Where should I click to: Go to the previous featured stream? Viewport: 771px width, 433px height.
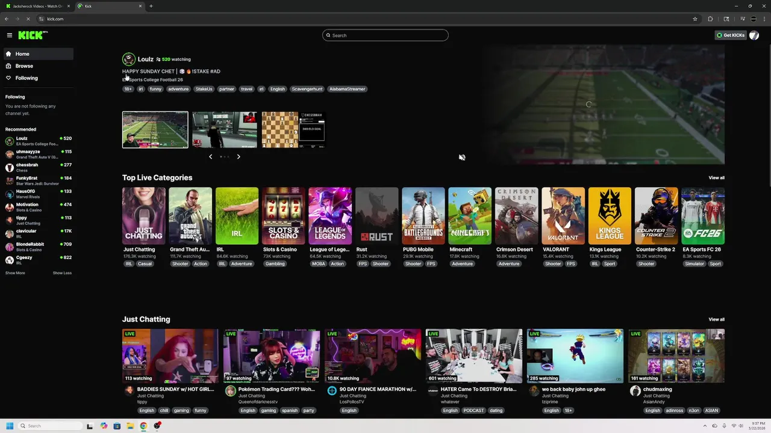[210, 156]
